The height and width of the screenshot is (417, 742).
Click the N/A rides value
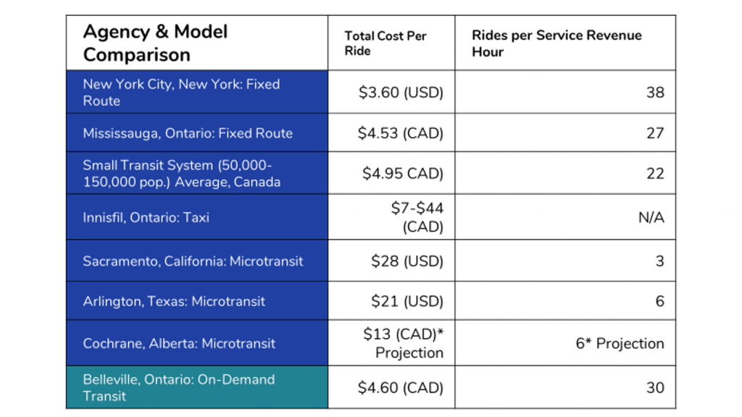tap(651, 217)
